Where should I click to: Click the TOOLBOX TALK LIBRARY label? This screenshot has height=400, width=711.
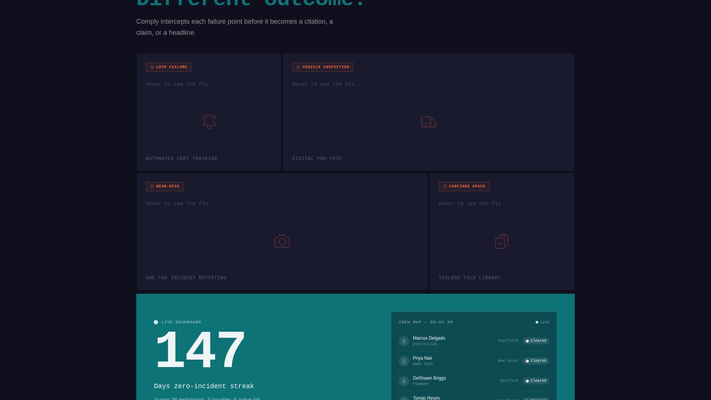(470, 278)
